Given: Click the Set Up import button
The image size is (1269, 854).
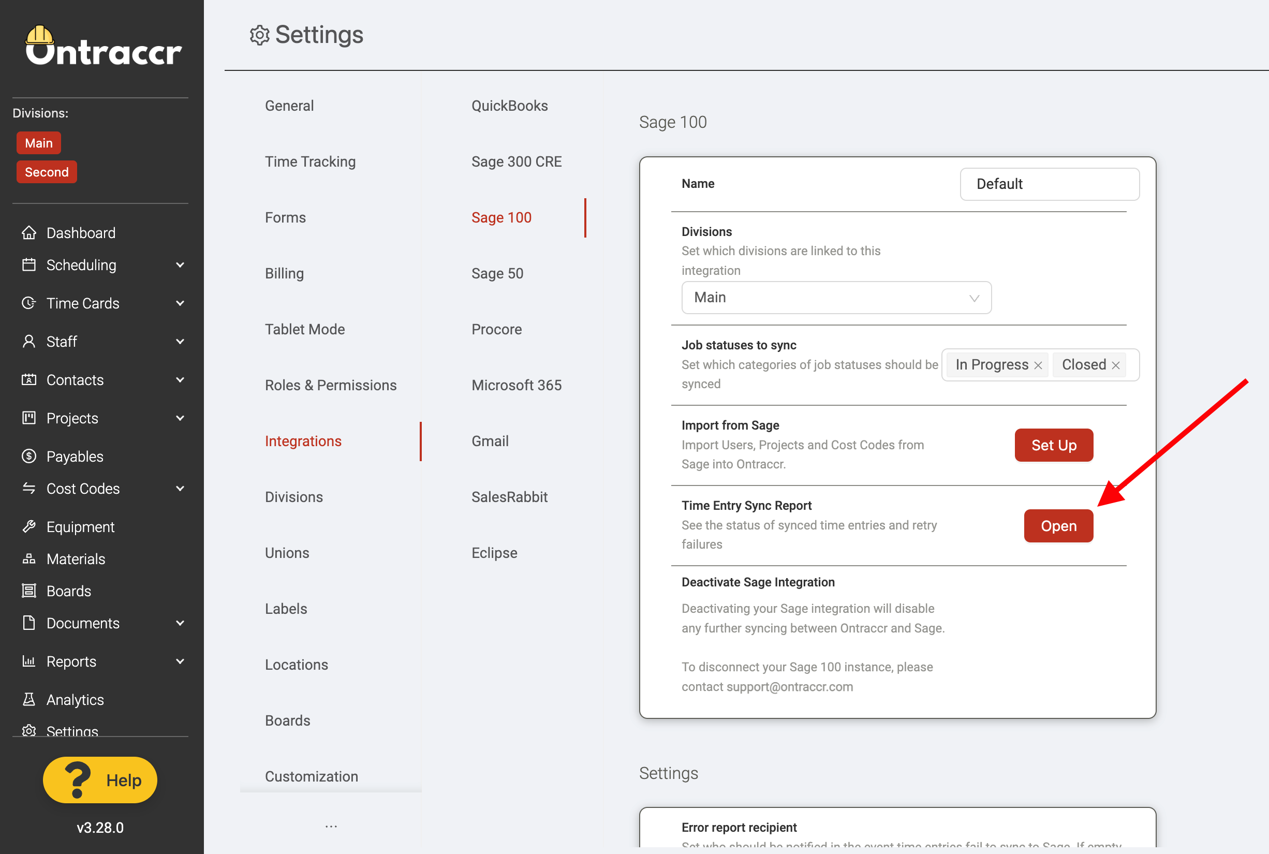Looking at the screenshot, I should [x=1053, y=445].
